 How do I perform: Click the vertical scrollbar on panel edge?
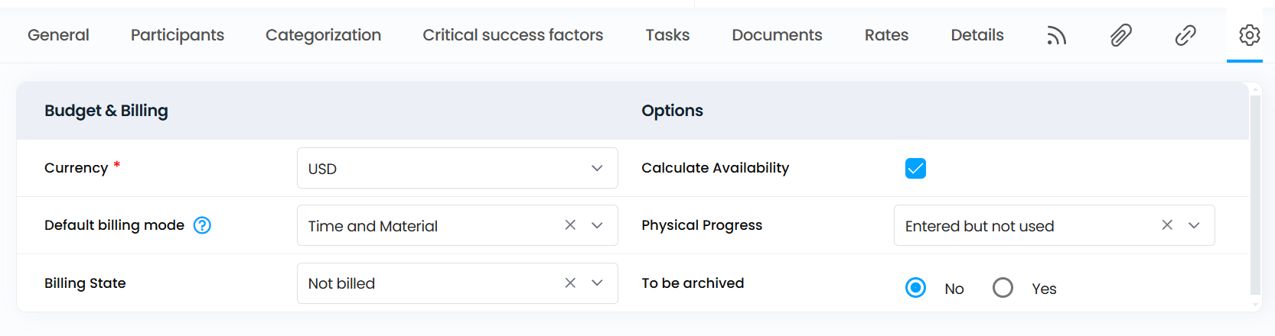[1255, 191]
